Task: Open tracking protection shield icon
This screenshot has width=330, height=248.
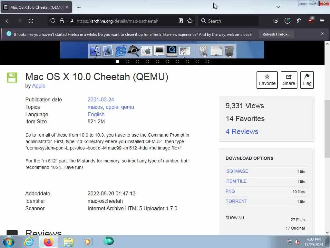Action: (53, 21)
